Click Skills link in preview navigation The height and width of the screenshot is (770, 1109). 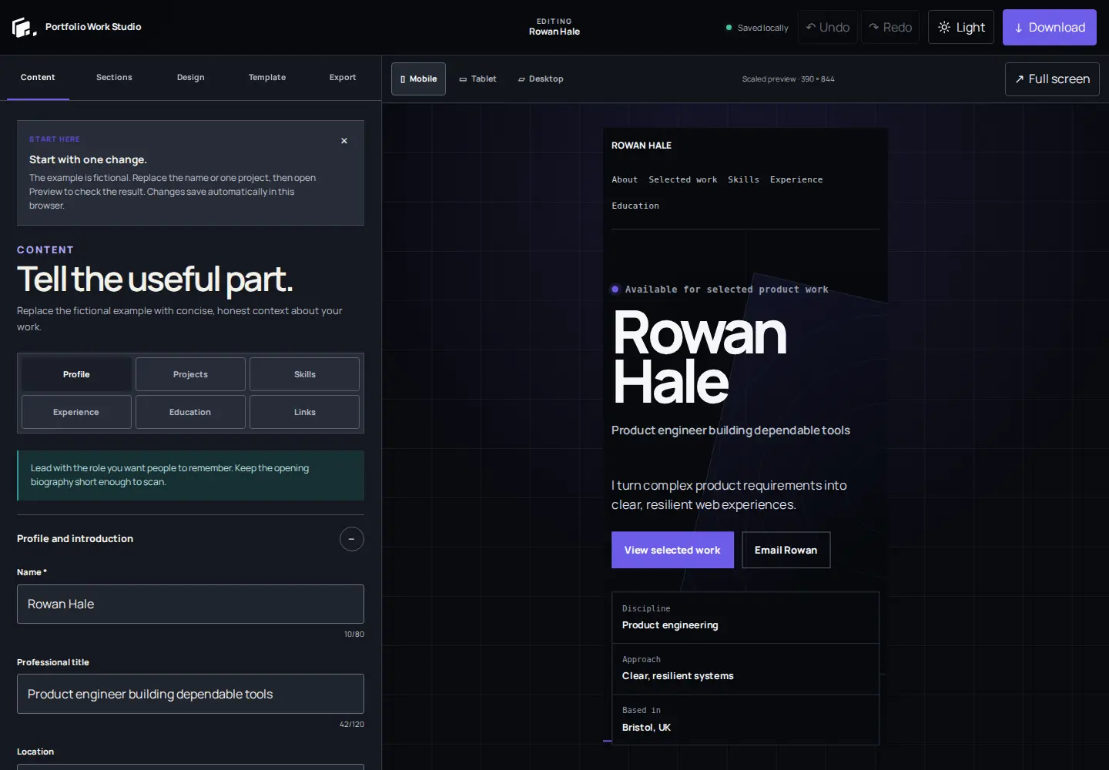(743, 179)
